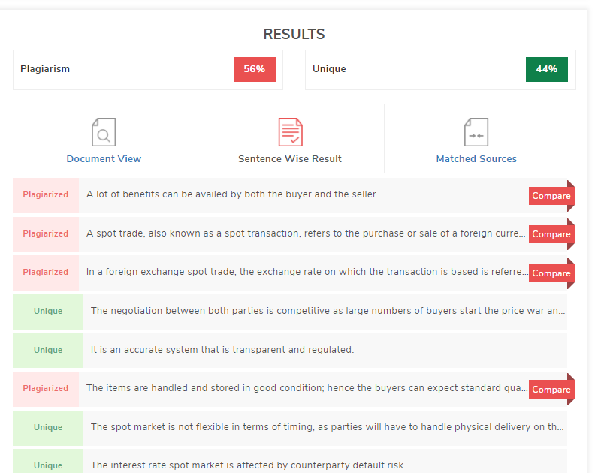
Task: Select sentence 'The spot market is not flexible'
Action: tap(328, 427)
